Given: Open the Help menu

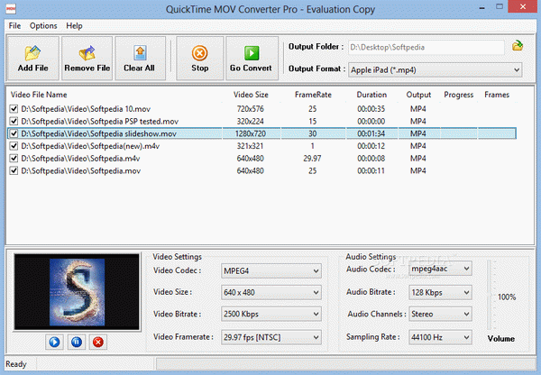Looking at the screenshot, I should pos(74,26).
